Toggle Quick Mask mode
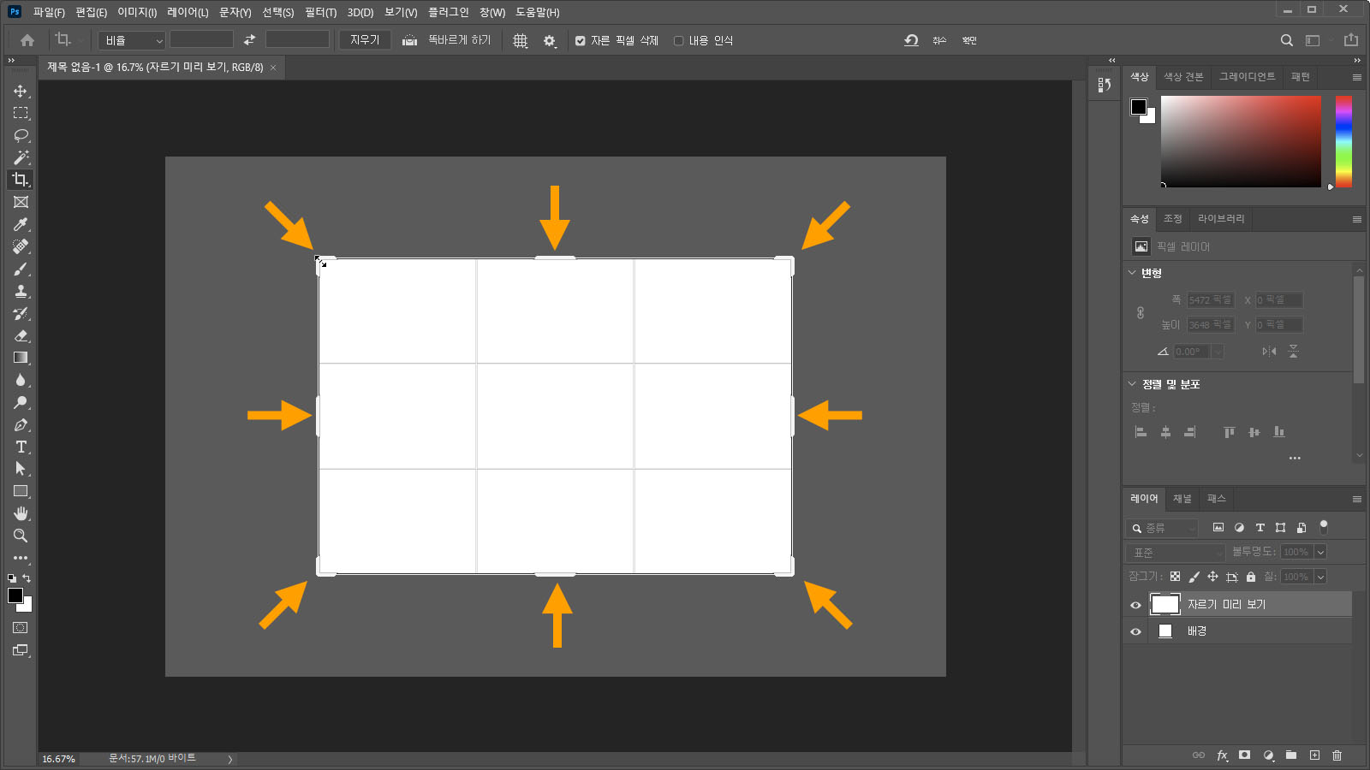The height and width of the screenshot is (770, 1370). point(21,628)
